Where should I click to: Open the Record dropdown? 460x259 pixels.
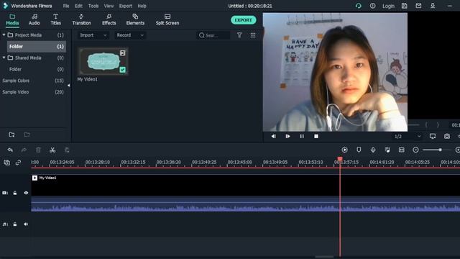129,35
